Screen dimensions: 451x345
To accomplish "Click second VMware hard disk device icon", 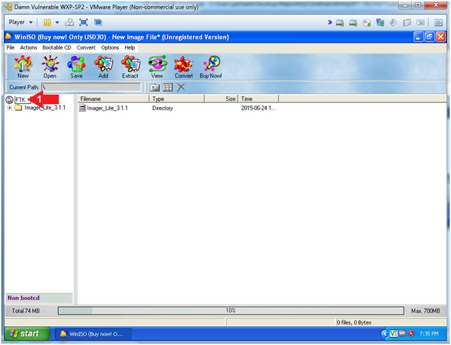I will coord(353,23).
